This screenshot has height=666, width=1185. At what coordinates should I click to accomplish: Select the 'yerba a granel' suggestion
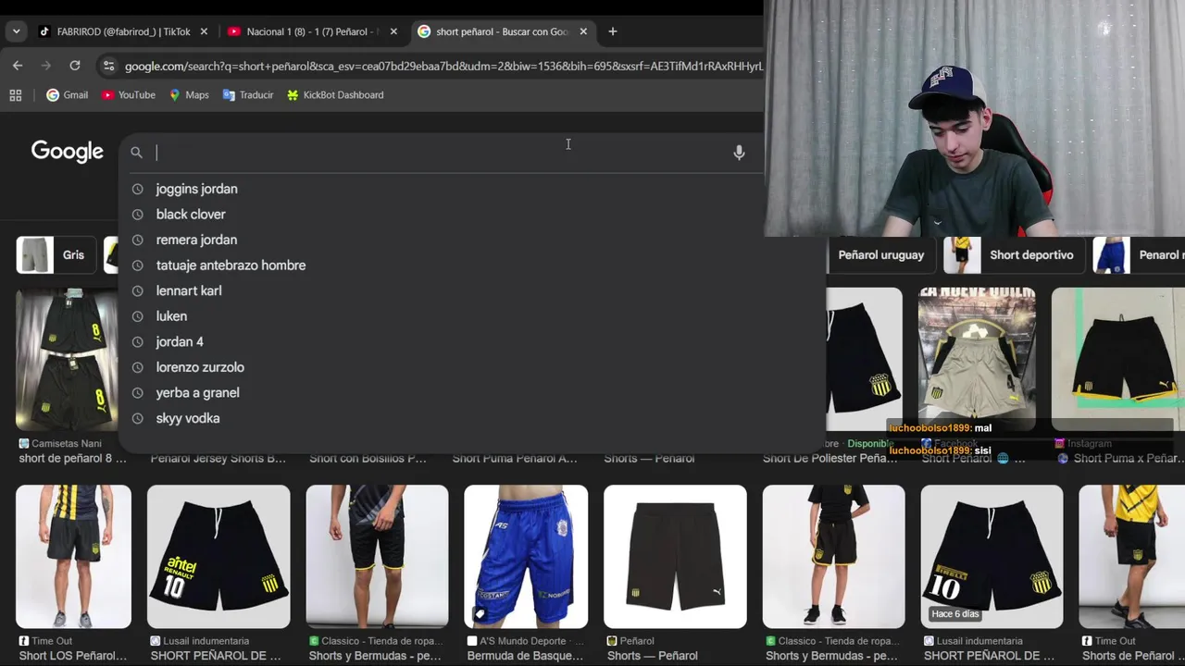tap(472, 393)
